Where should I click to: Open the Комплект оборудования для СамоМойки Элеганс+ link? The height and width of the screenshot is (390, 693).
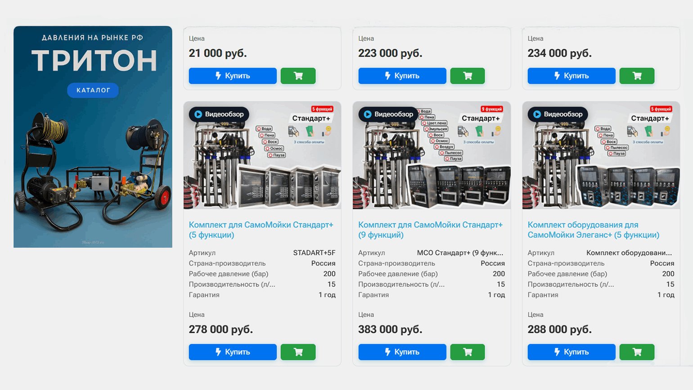593,230
